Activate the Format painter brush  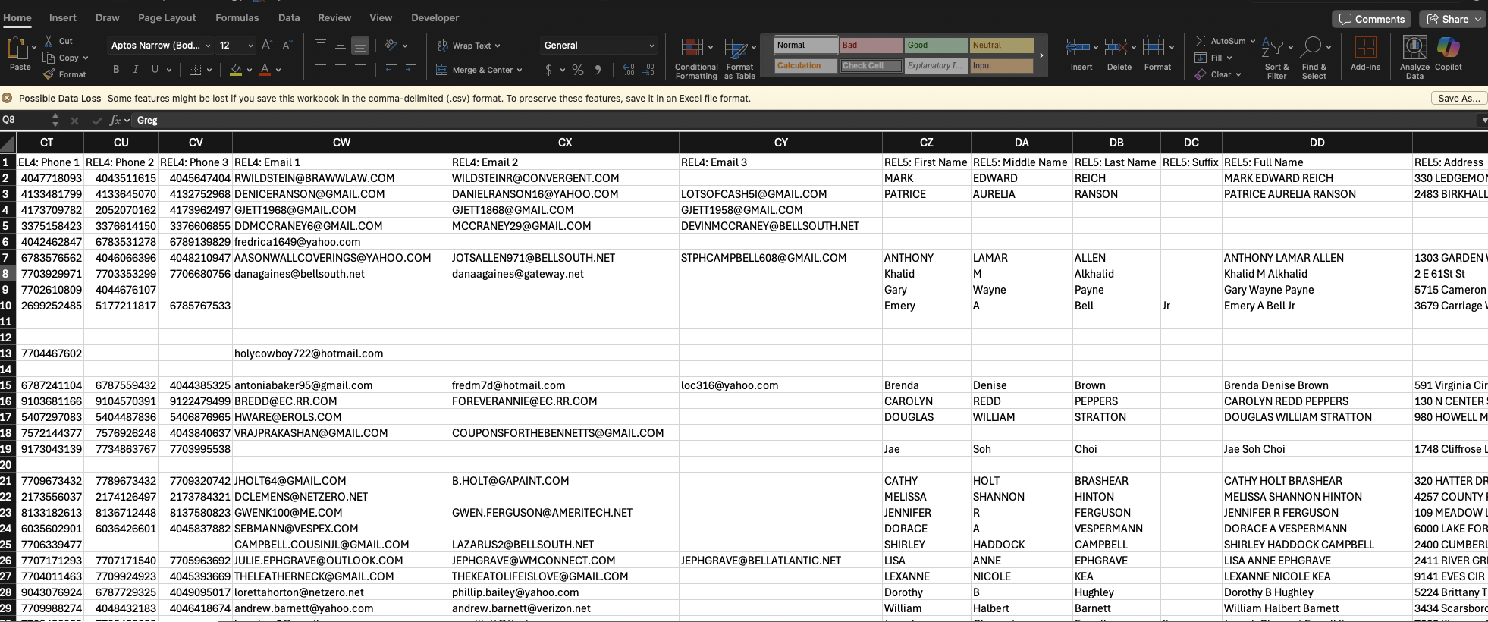[x=49, y=74]
